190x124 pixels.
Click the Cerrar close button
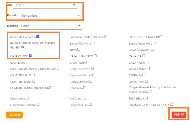pos(14,115)
